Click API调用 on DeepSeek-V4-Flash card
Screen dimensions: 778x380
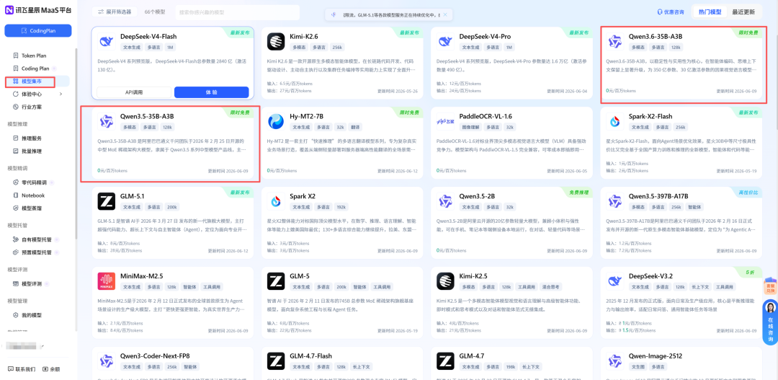tap(133, 92)
